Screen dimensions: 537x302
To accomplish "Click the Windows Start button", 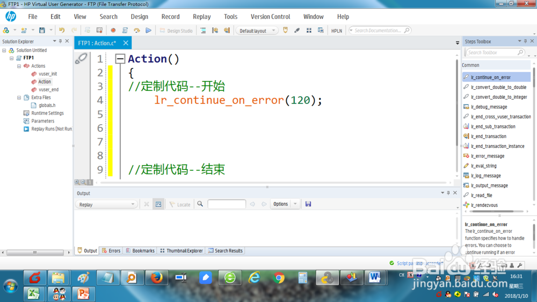I will [11, 286].
